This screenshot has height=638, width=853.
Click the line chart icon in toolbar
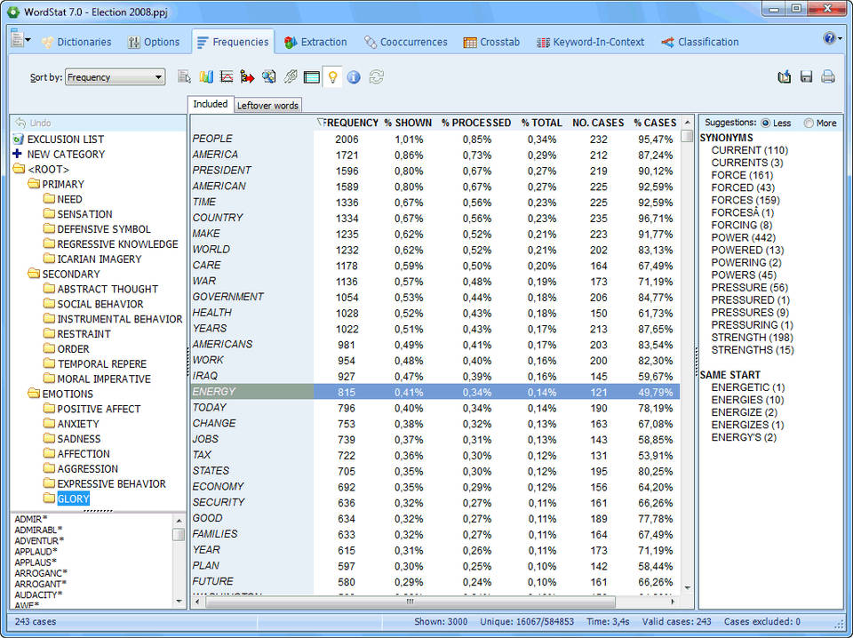click(227, 77)
